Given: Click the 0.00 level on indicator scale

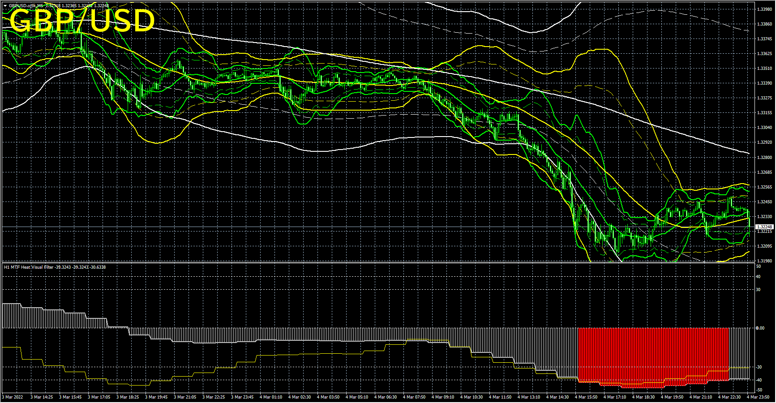Looking at the screenshot, I should click(x=760, y=328).
